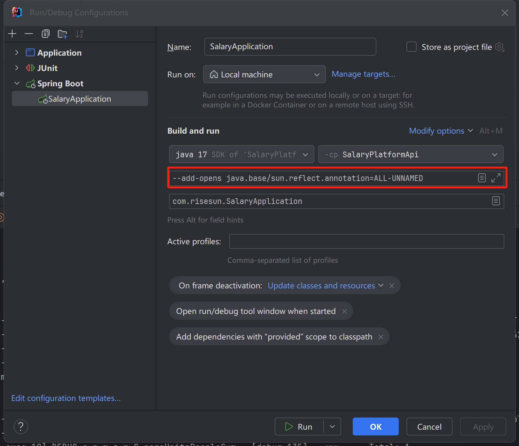Open help via the question mark icon
Image resolution: width=519 pixels, height=446 pixels.
tap(20, 426)
